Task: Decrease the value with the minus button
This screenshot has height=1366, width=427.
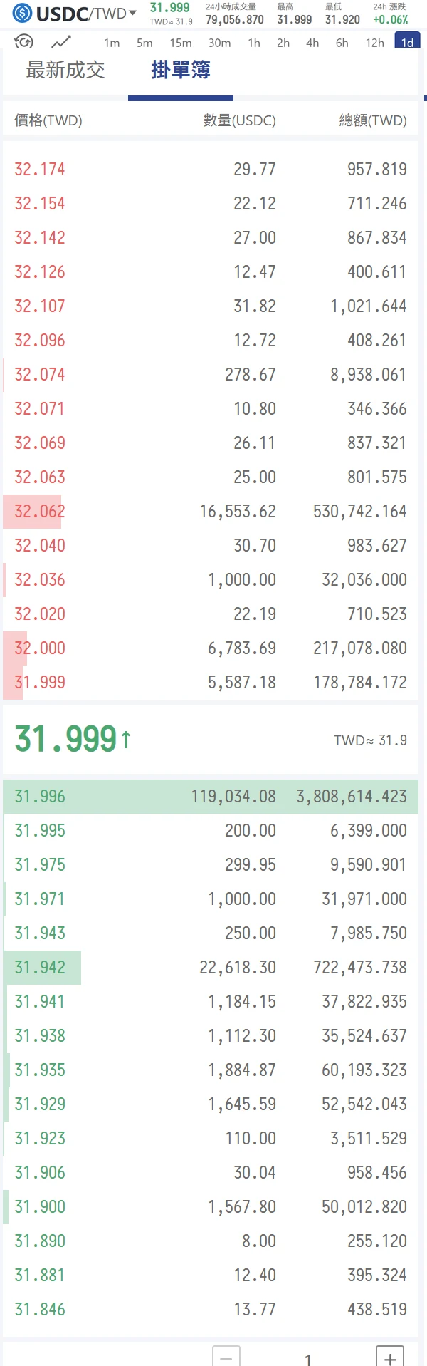Action: point(226,1357)
